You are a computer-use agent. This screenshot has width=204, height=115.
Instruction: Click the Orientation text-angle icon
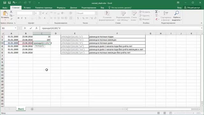tap(62, 13)
